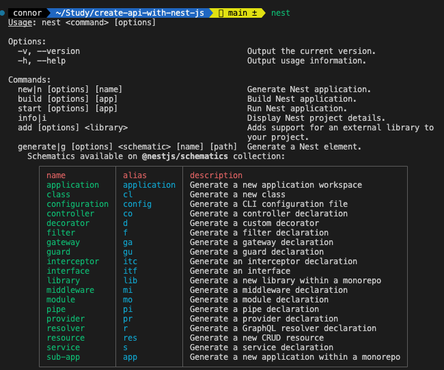
Task: Click 'Output the current version.' text
Action: [x=311, y=51]
